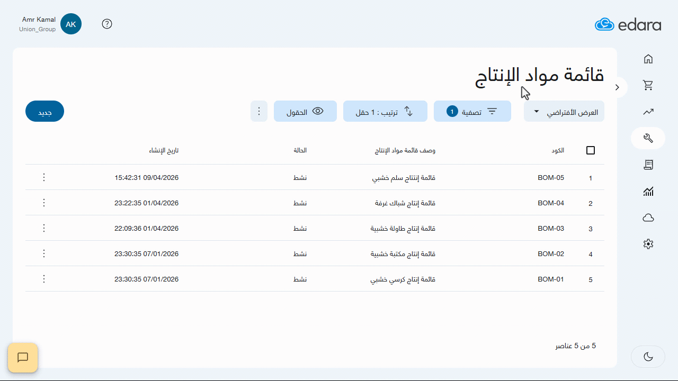Open the الحقول fields visibility button
The image size is (678, 381).
pos(305,111)
